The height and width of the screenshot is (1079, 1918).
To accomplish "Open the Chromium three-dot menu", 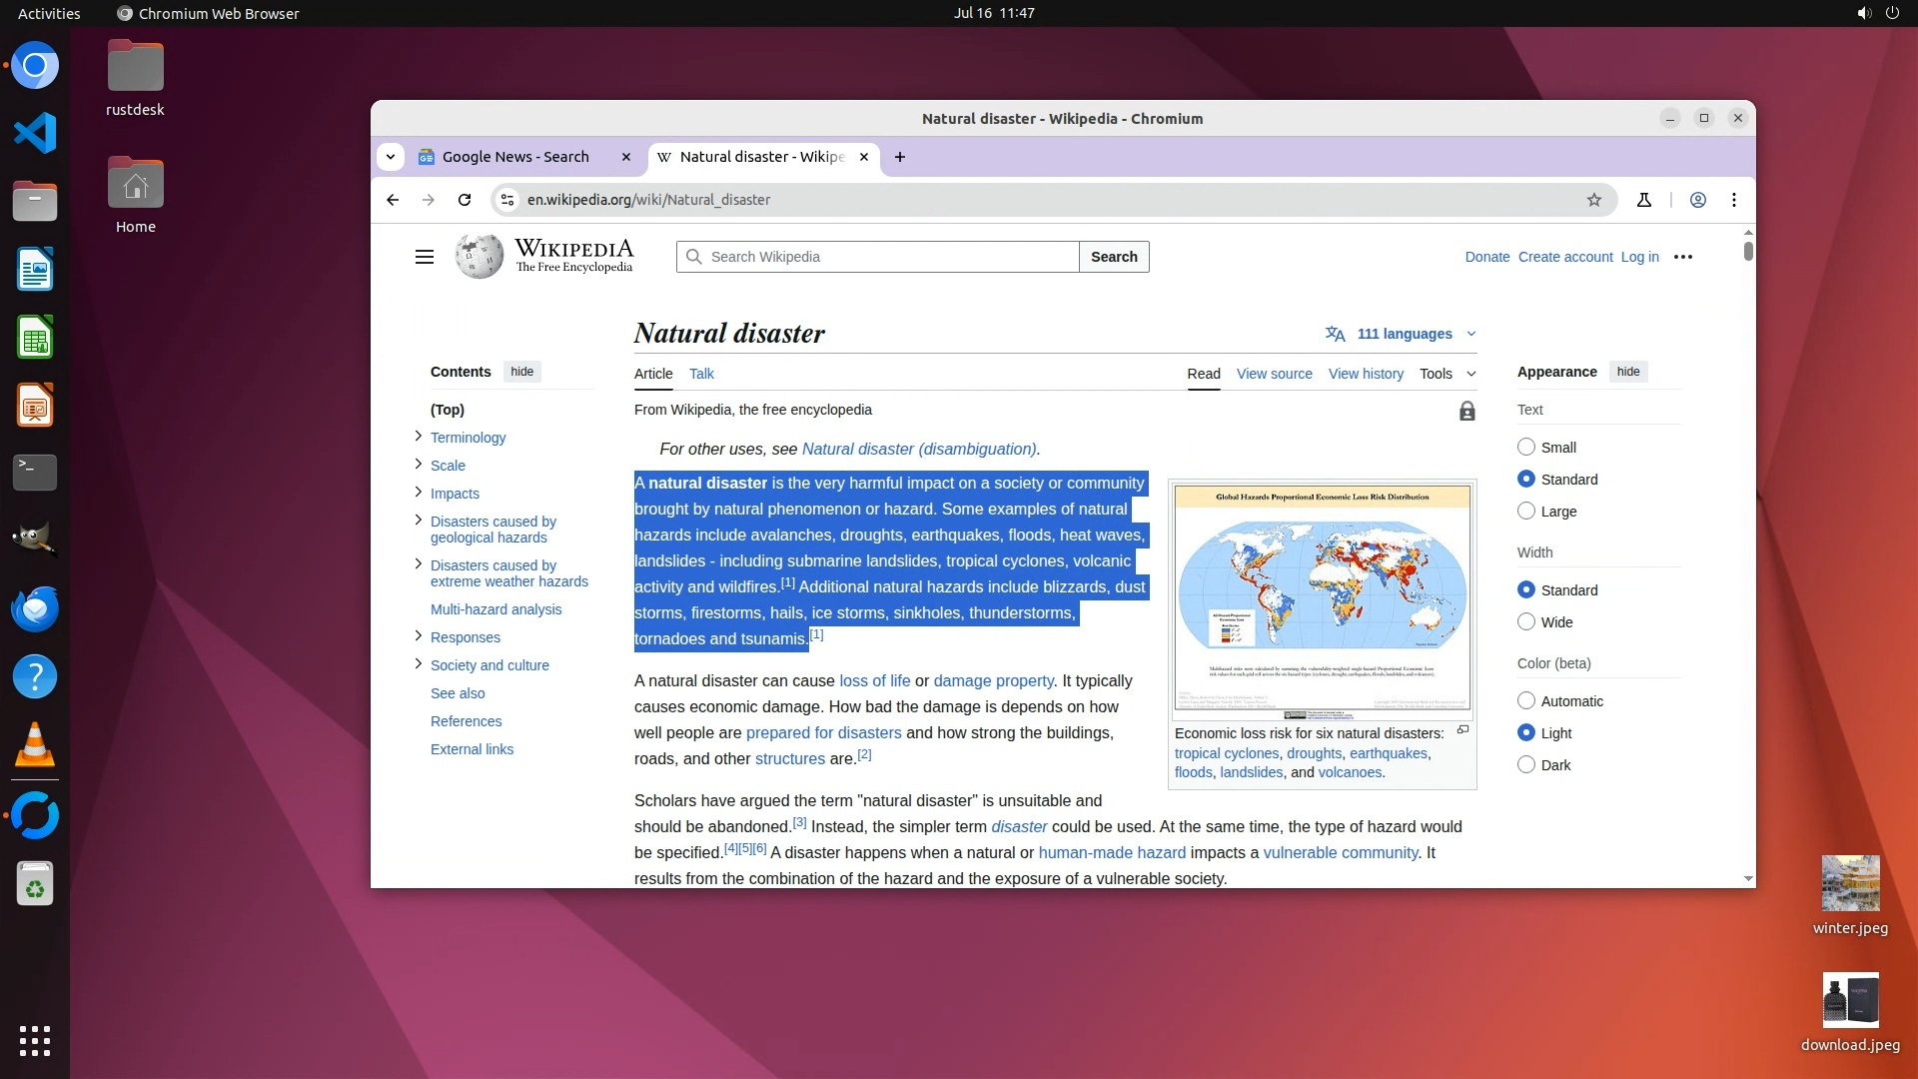I will (1734, 200).
